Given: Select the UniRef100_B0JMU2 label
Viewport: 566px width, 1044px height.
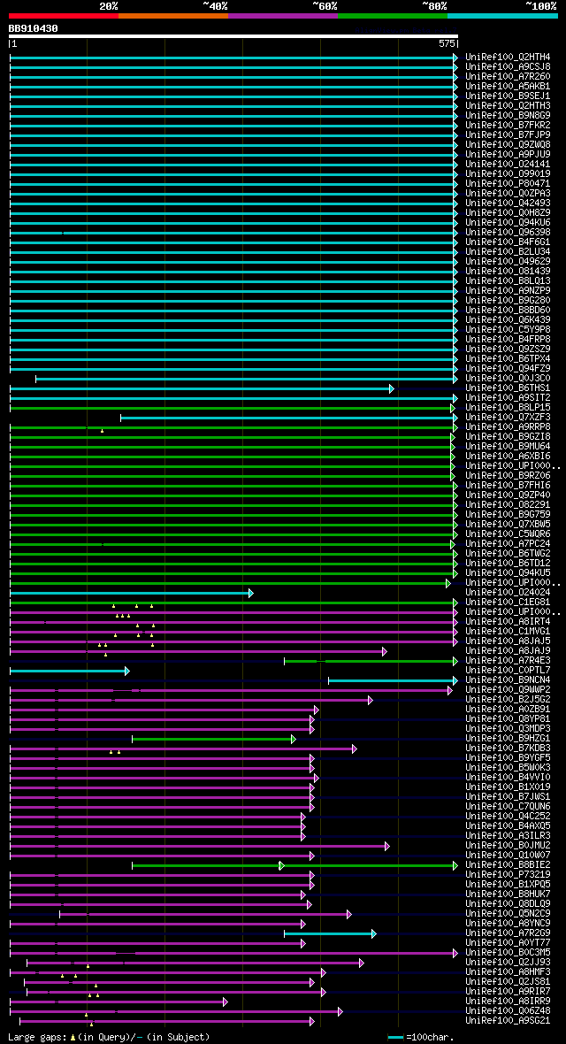Looking at the screenshot, I should [x=508, y=846].
